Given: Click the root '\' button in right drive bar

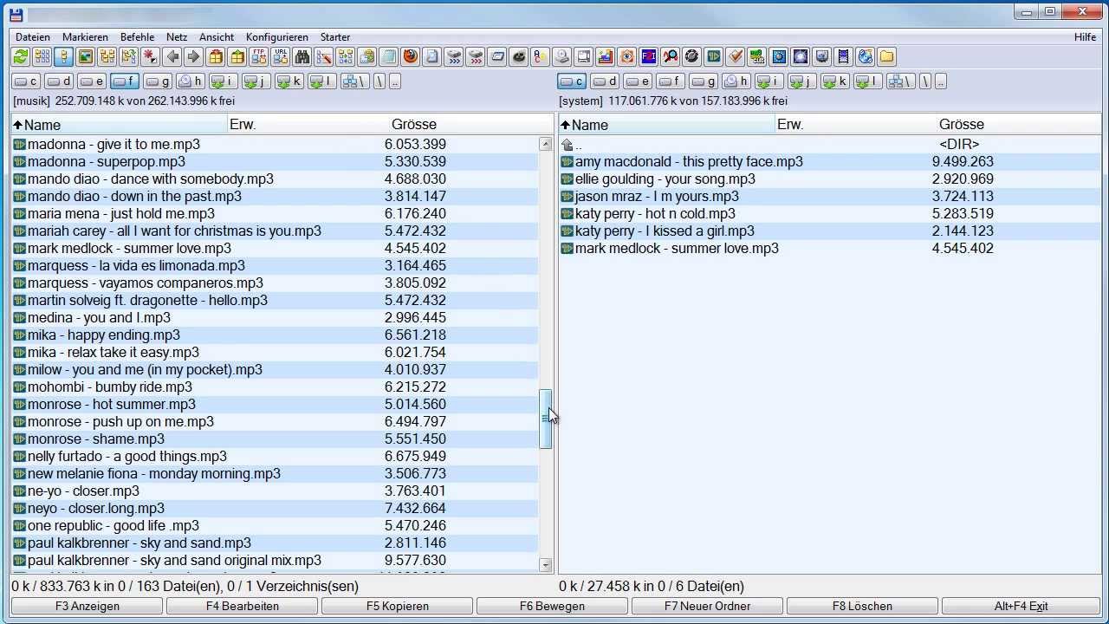Looking at the screenshot, I should coord(925,81).
